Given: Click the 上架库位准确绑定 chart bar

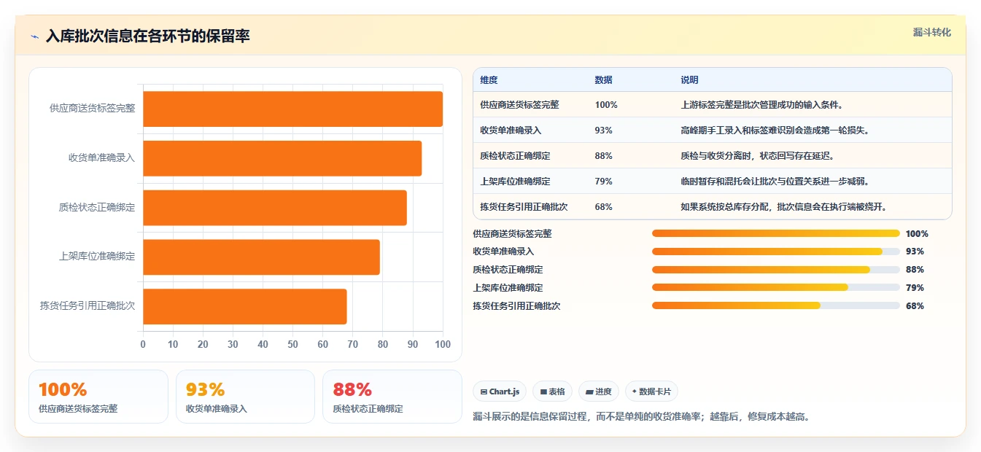Looking at the screenshot, I should [x=261, y=257].
